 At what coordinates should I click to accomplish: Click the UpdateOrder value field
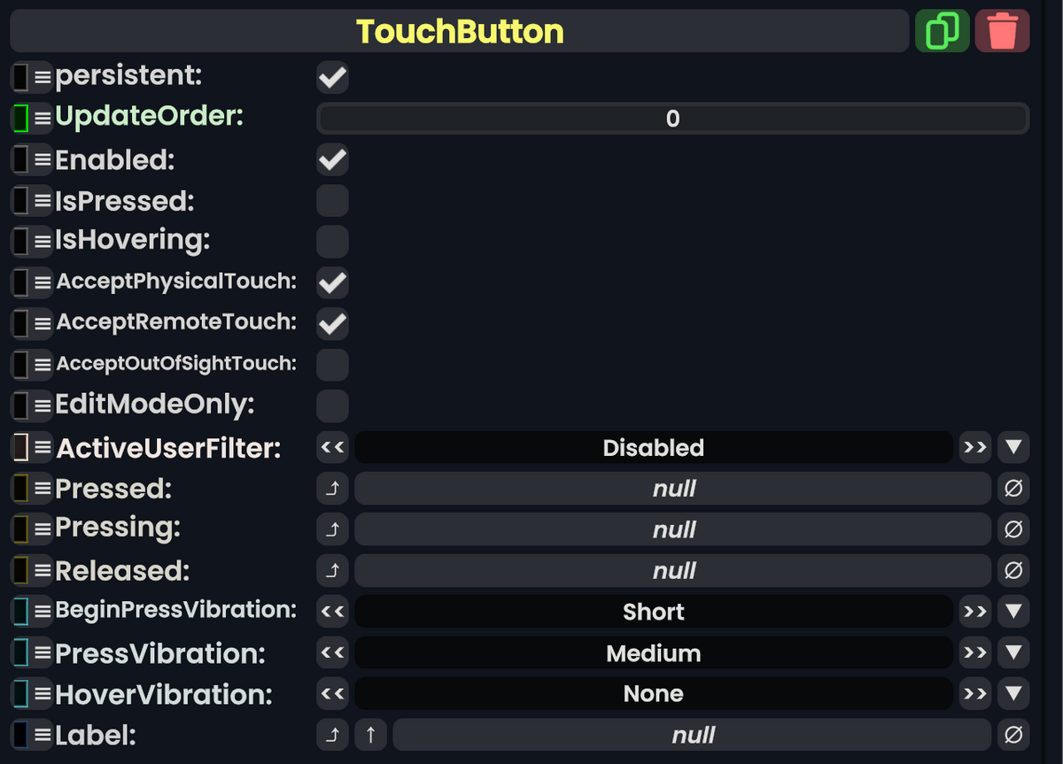pyautogui.click(x=671, y=118)
